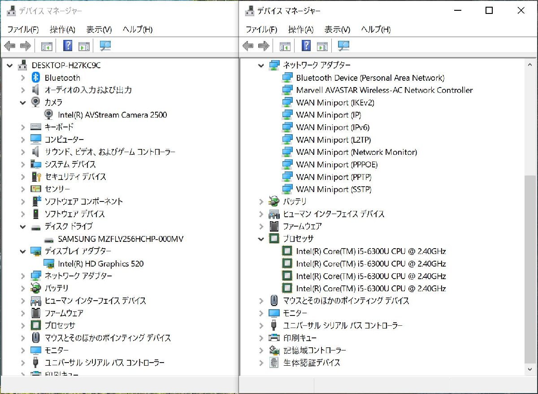Viewport: 538px width, 394px height.
Task: Collapse the ディスプレイ アダプター node
Action: point(23,251)
